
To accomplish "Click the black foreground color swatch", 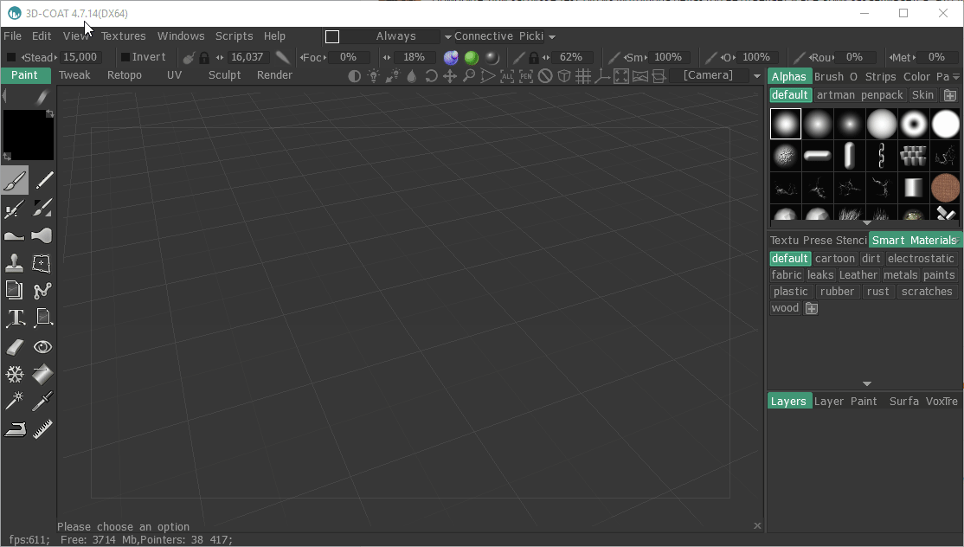I will click(x=28, y=135).
